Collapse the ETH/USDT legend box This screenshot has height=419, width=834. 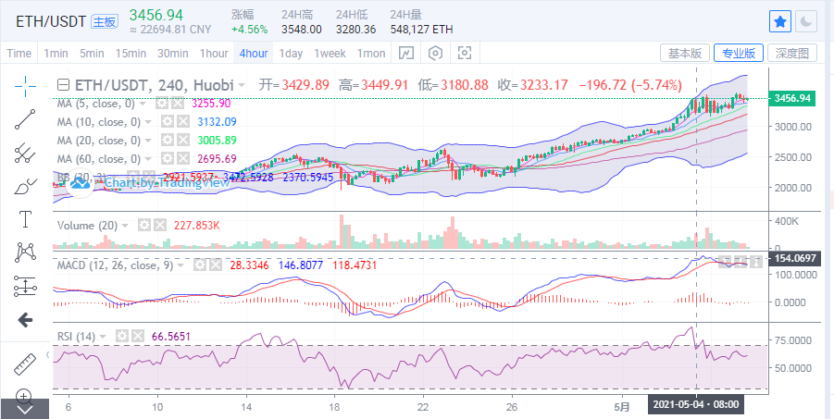coord(62,85)
